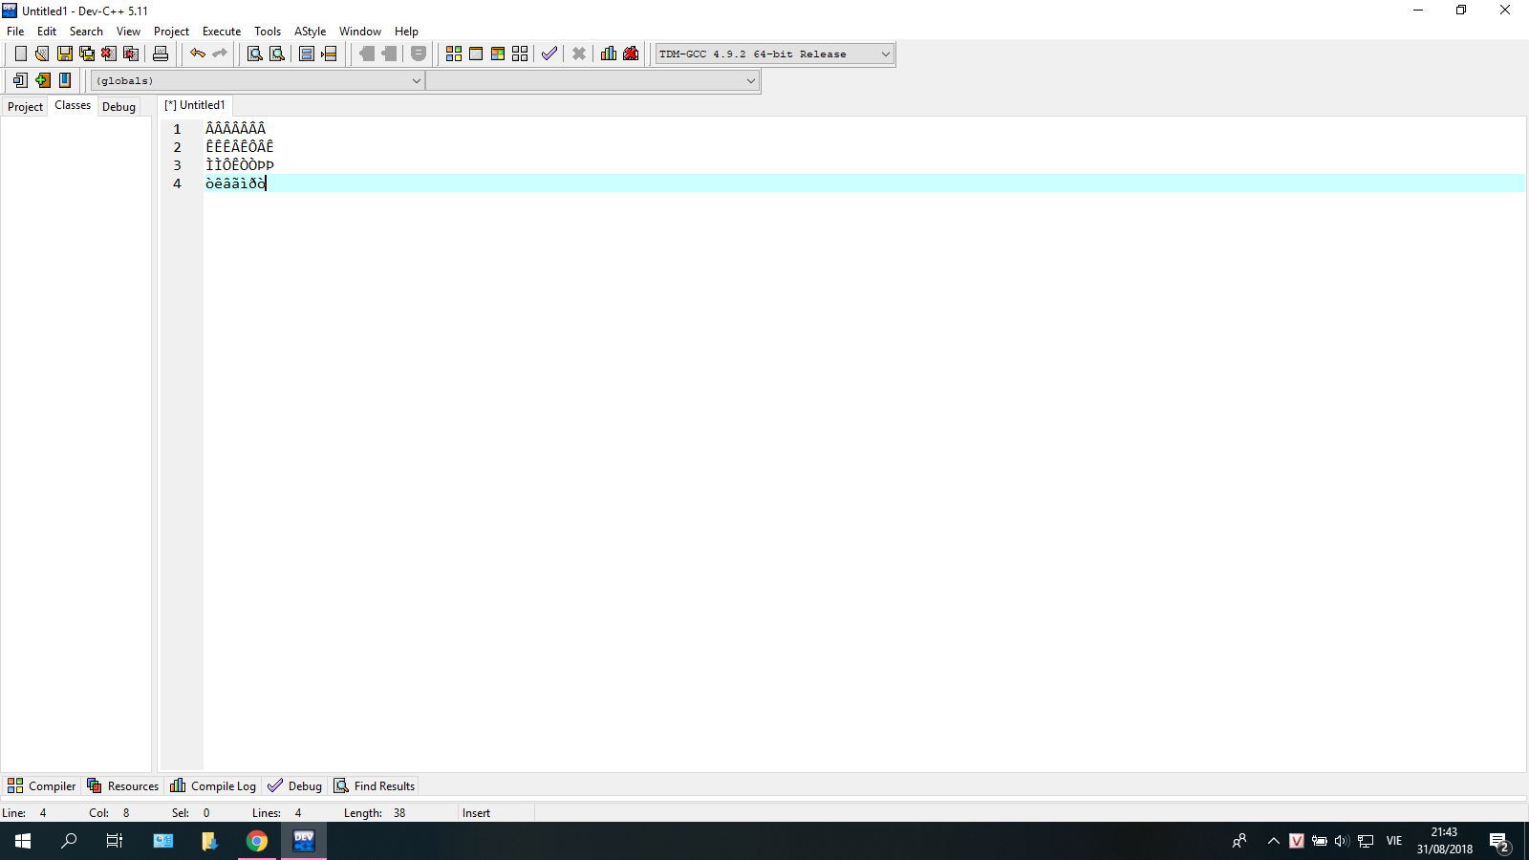This screenshot has height=860, width=1529.
Task: Click the New source file icon
Action: [20, 54]
